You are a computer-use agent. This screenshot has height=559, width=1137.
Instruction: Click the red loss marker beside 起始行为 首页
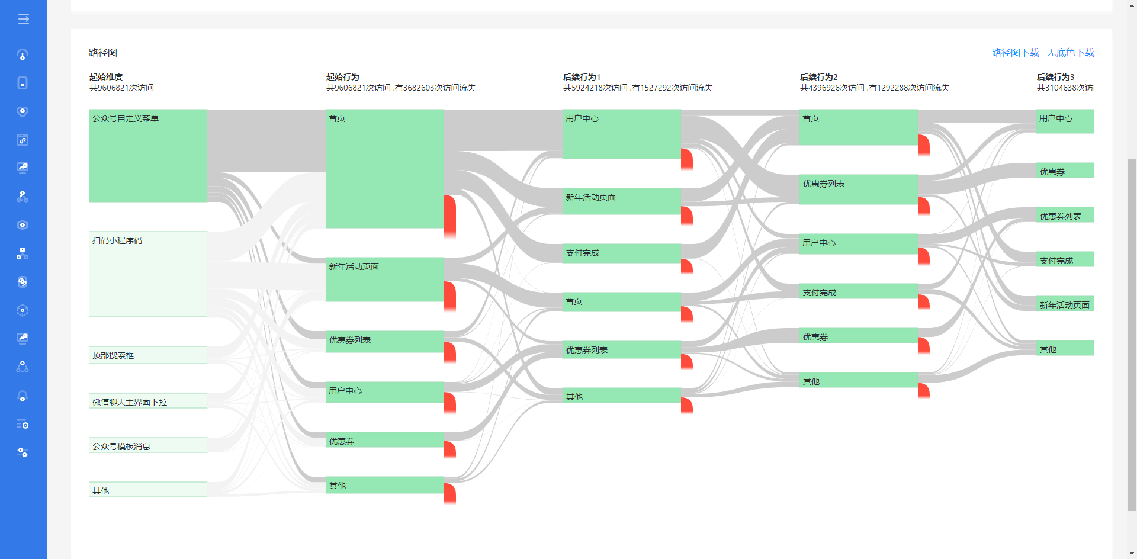450,214
